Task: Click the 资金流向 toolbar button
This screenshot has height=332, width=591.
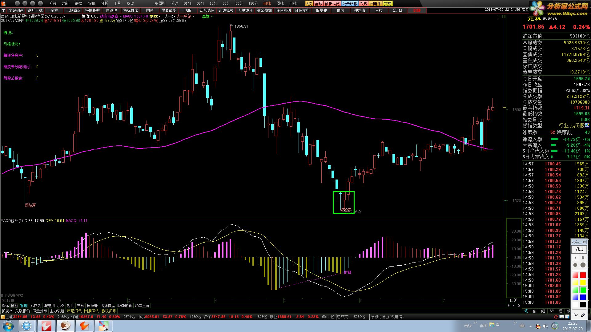Action: pyautogui.click(x=264, y=10)
